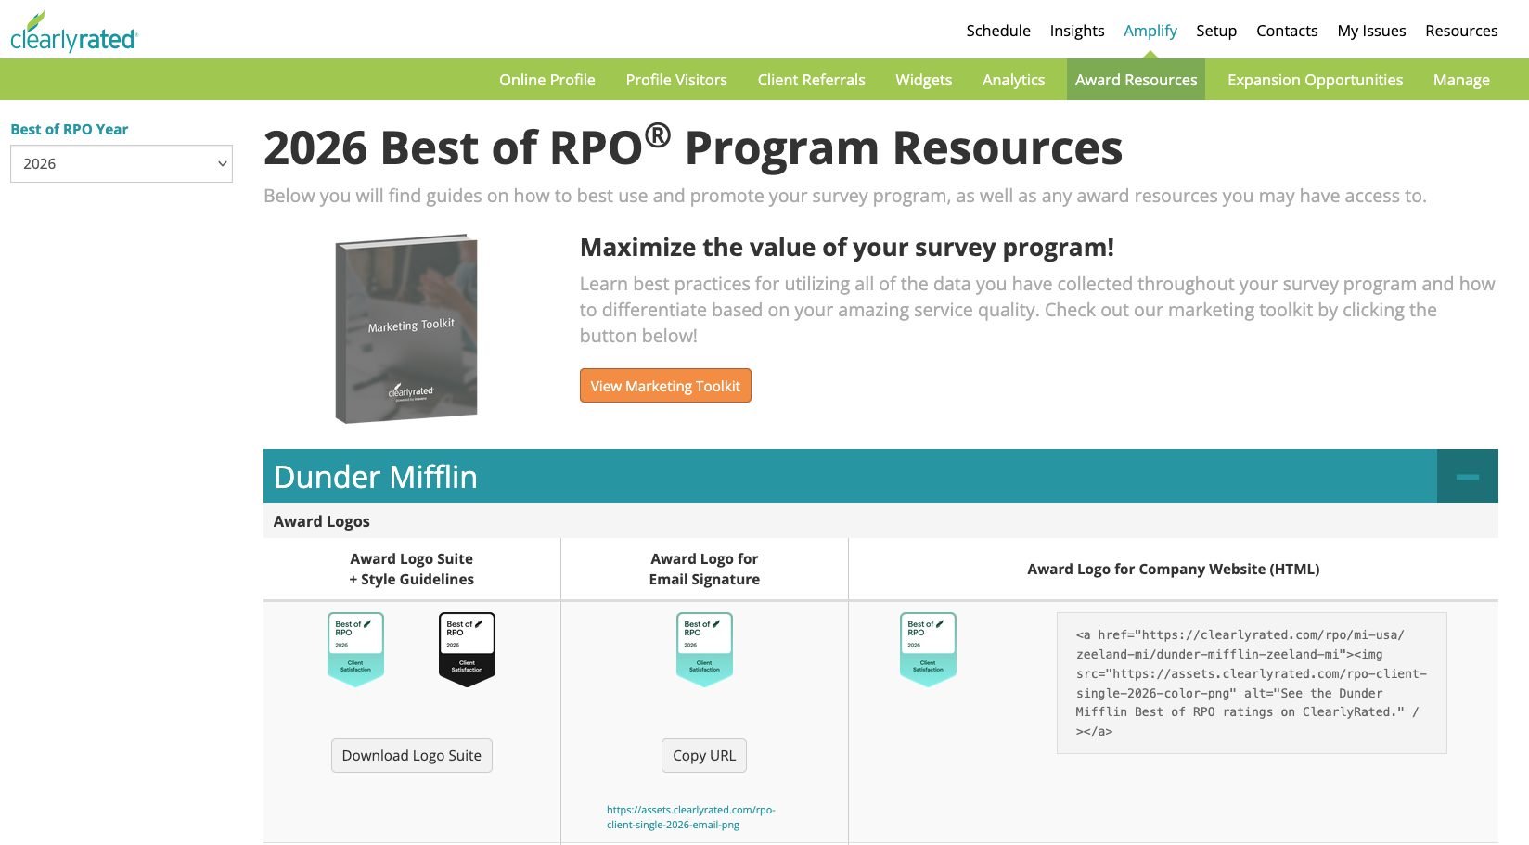Open the Best of RPO Year dropdown
Screen dimensions: 1529x845
tap(122, 164)
